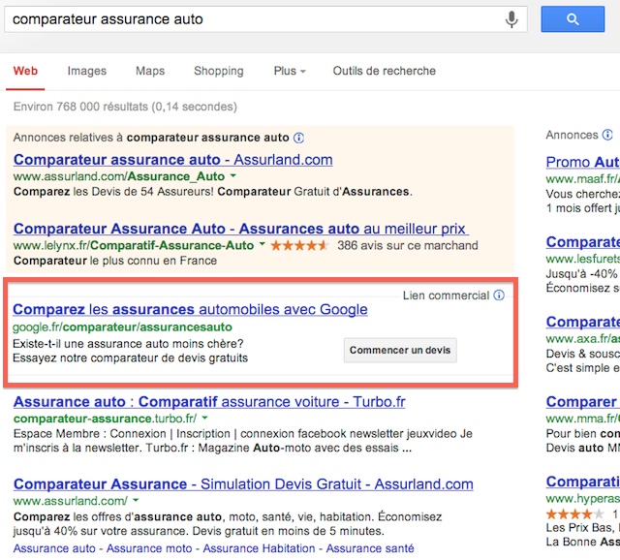Click star rating in hyperassur side ad
620x560 pixels.
coord(575,514)
